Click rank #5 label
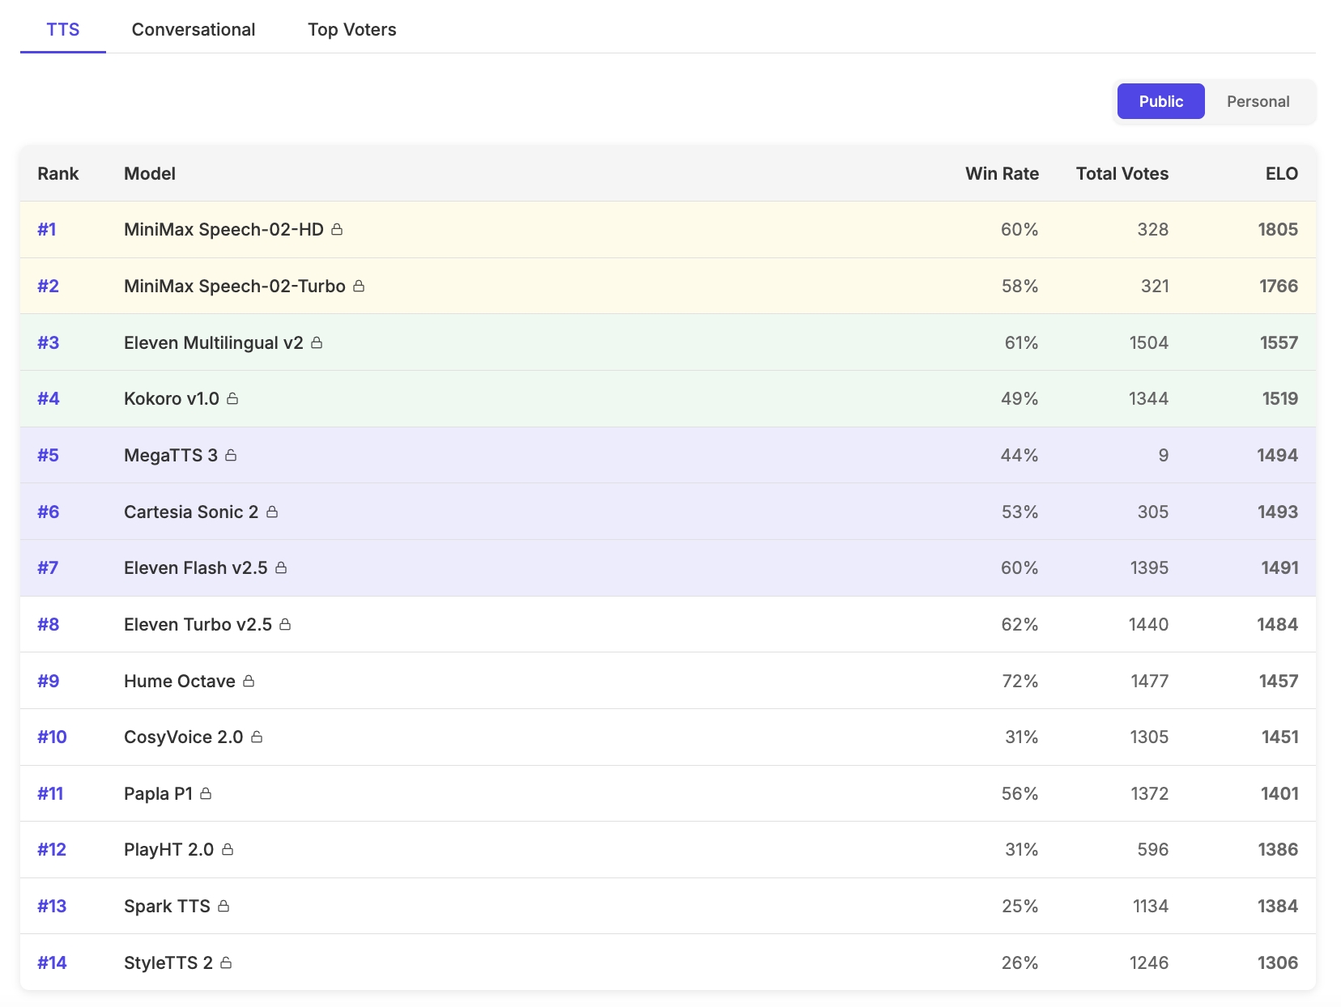Viewport: 1341px width, 1007px height. [49, 455]
